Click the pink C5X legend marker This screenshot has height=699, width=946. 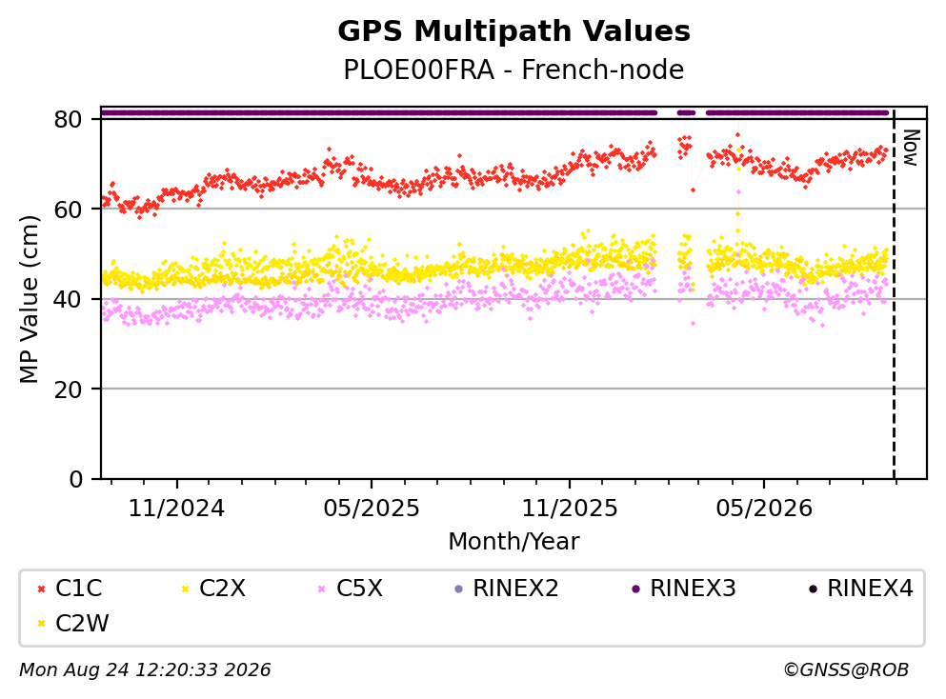322,589
